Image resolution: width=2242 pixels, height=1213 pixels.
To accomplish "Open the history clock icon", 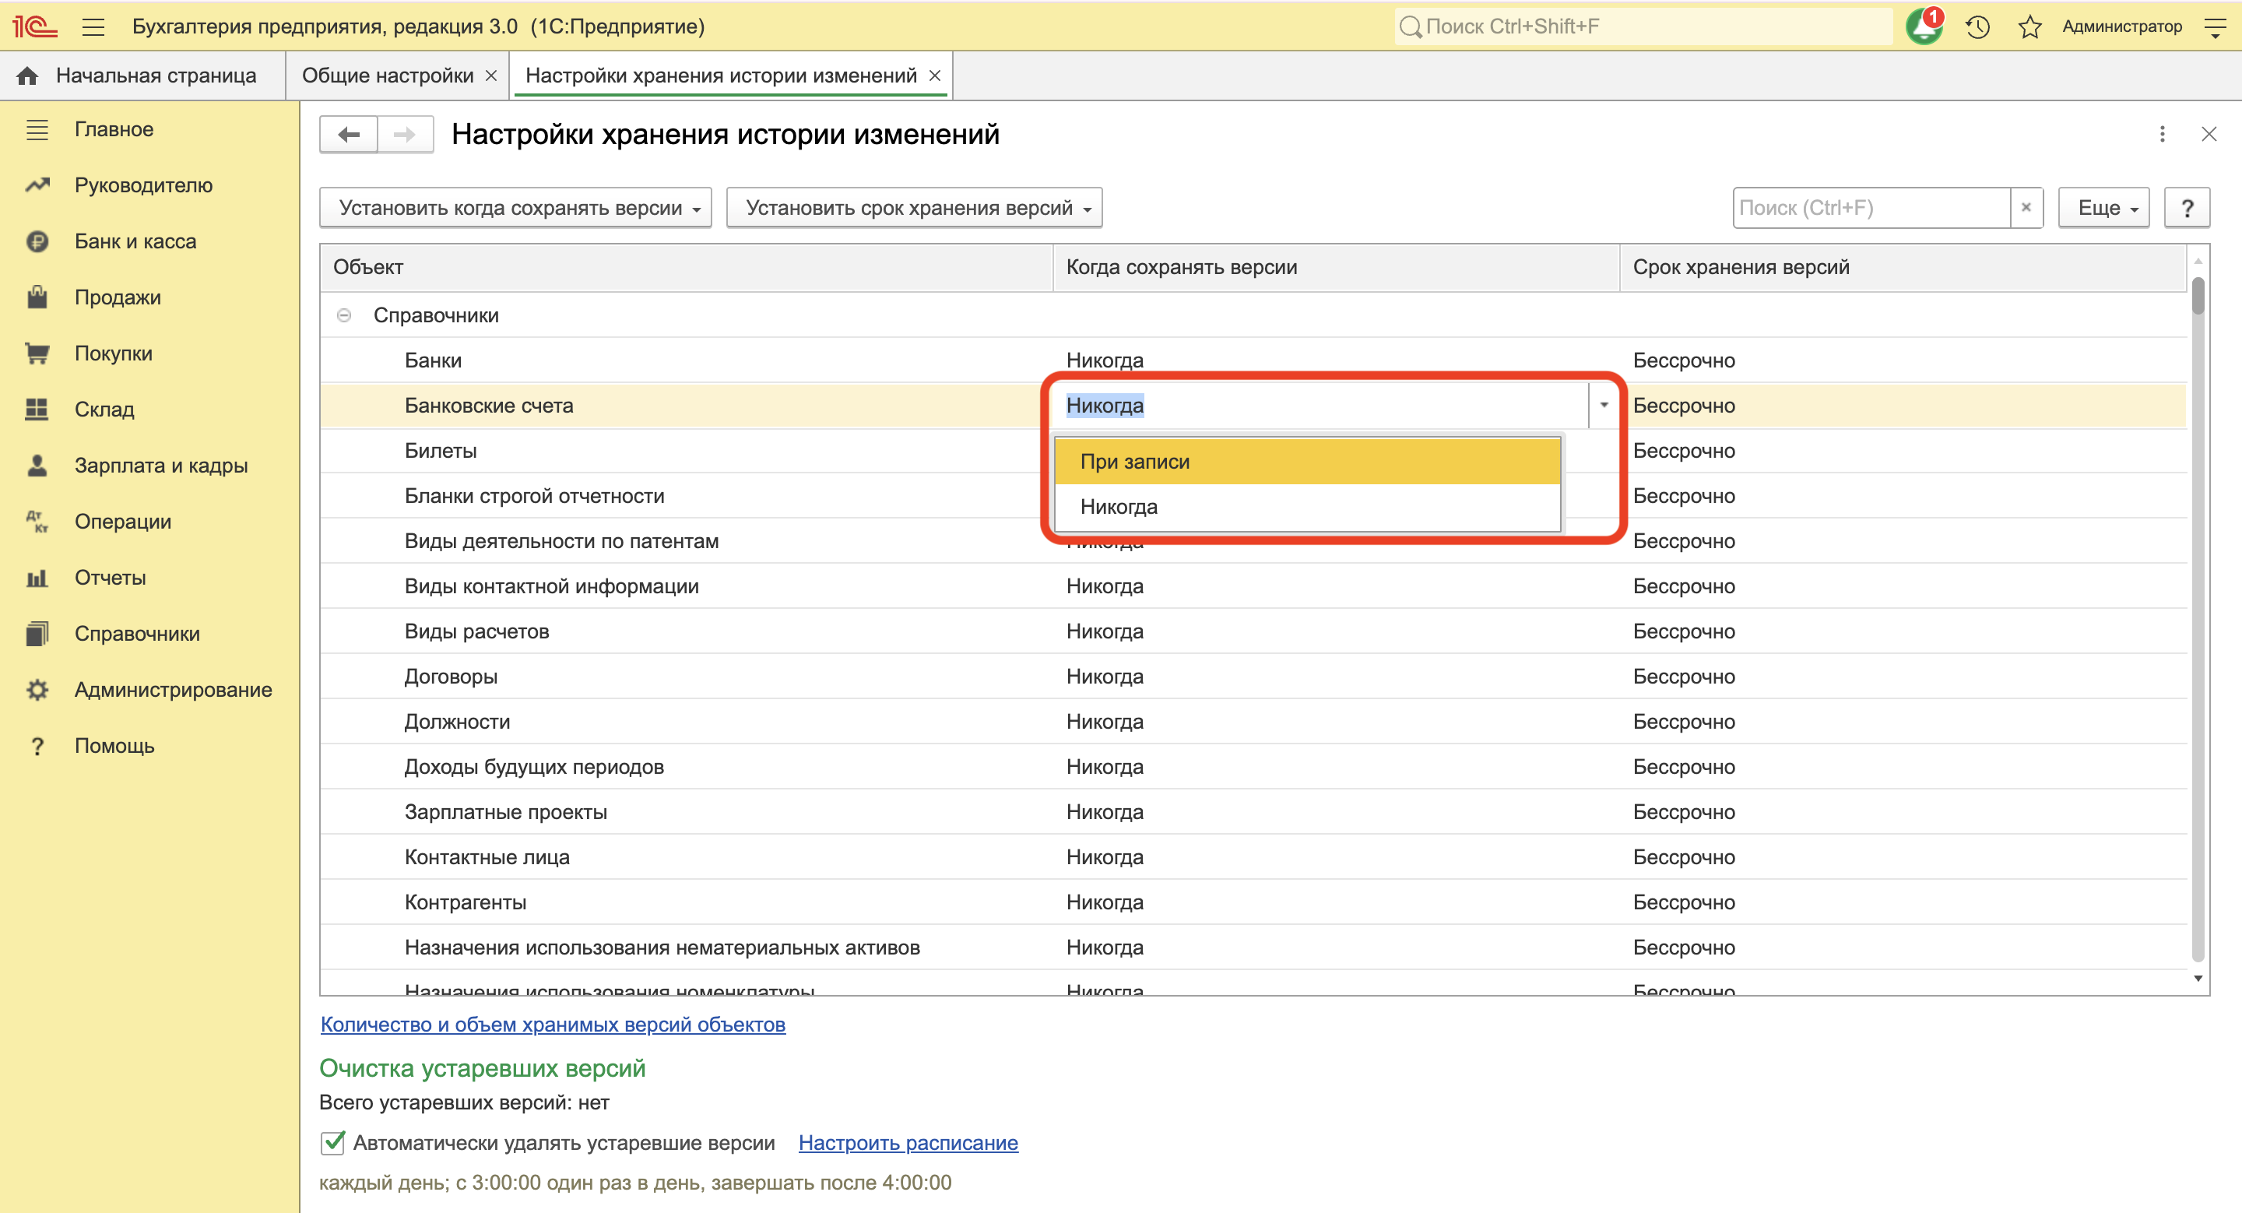I will tap(1977, 26).
